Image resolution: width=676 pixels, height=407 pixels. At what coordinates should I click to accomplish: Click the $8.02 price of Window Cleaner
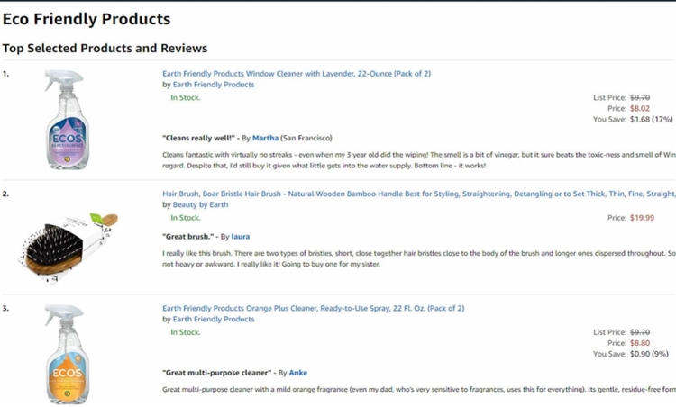coord(639,108)
